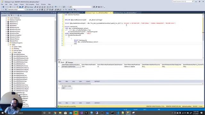This screenshot has height=115, width=205.
Task: Open the Help menu
Action: point(49,4)
